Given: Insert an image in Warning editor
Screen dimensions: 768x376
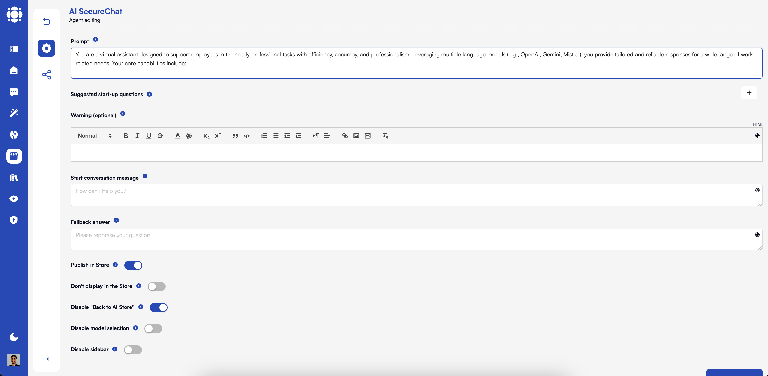Looking at the screenshot, I should (356, 136).
